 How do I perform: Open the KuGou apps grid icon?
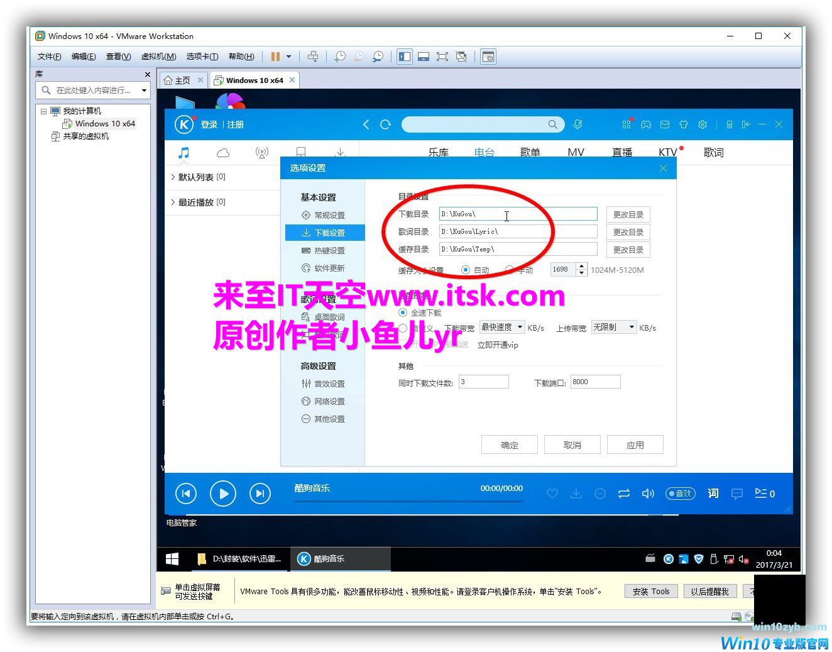click(627, 124)
